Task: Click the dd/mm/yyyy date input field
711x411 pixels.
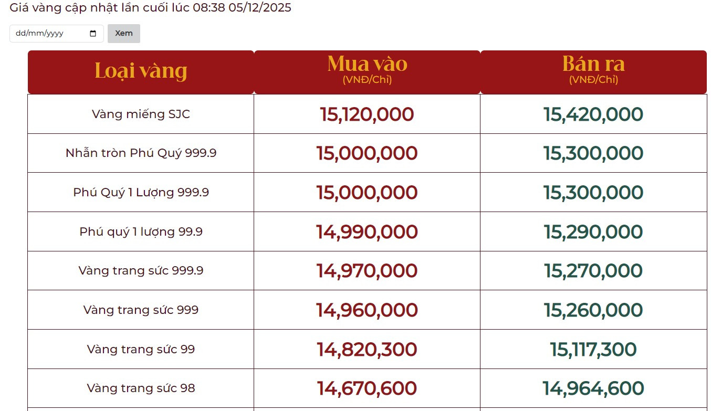Action: [x=47, y=34]
